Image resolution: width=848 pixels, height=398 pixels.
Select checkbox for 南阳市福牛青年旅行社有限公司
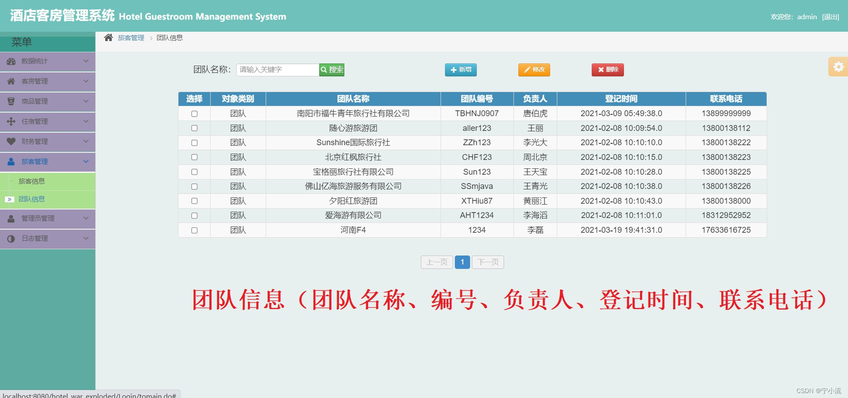[x=194, y=114]
